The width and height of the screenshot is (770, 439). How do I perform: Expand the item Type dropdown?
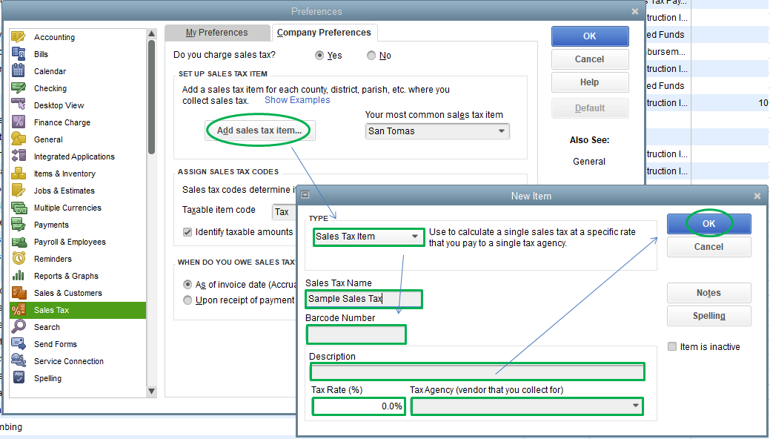click(x=415, y=237)
